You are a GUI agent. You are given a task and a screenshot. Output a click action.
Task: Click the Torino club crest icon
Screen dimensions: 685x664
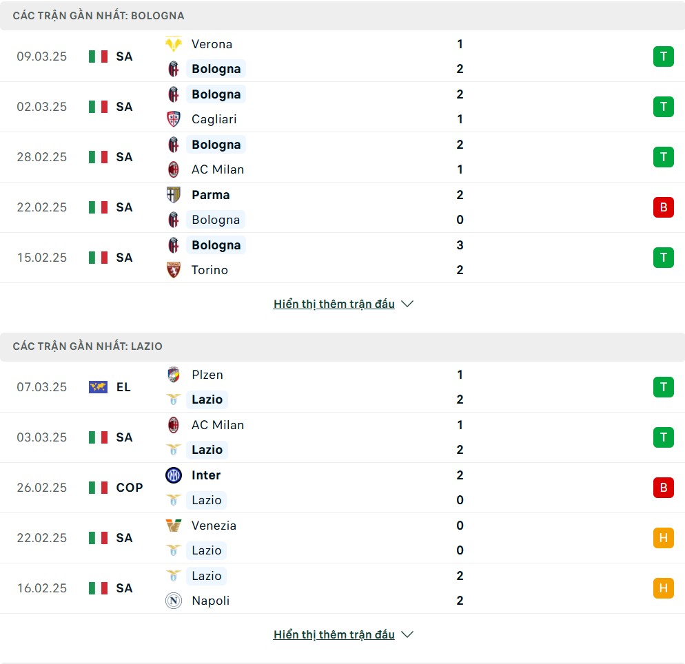point(174,270)
